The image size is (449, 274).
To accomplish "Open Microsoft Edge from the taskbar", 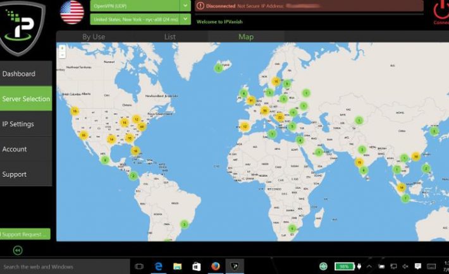I will 158,267.
